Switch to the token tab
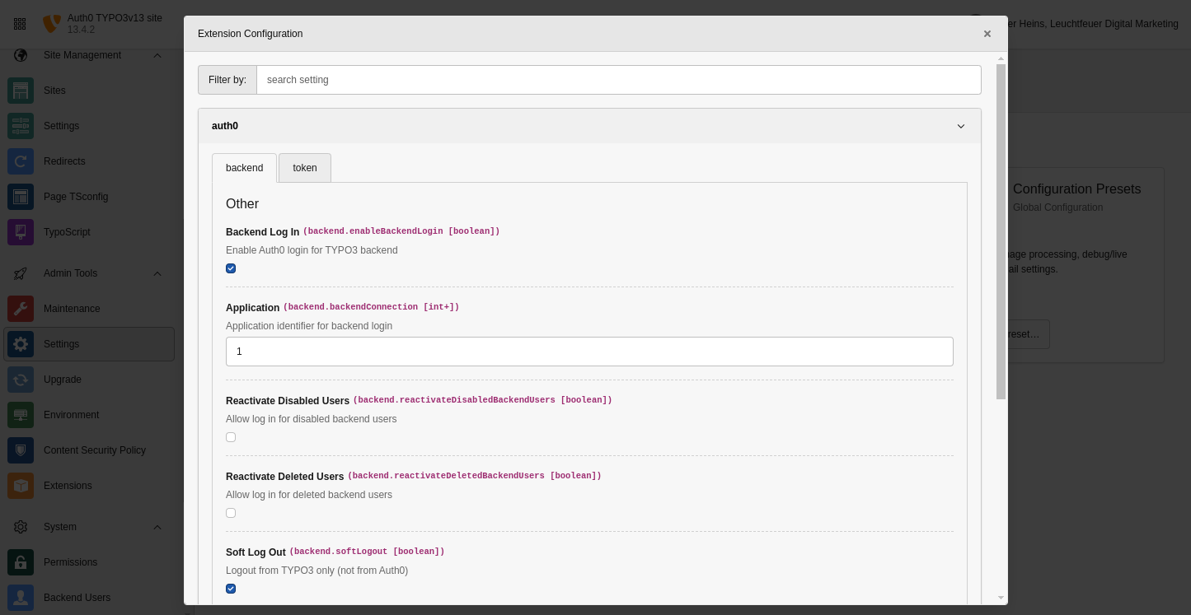This screenshot has height=615, width=1191. (305, 168)
